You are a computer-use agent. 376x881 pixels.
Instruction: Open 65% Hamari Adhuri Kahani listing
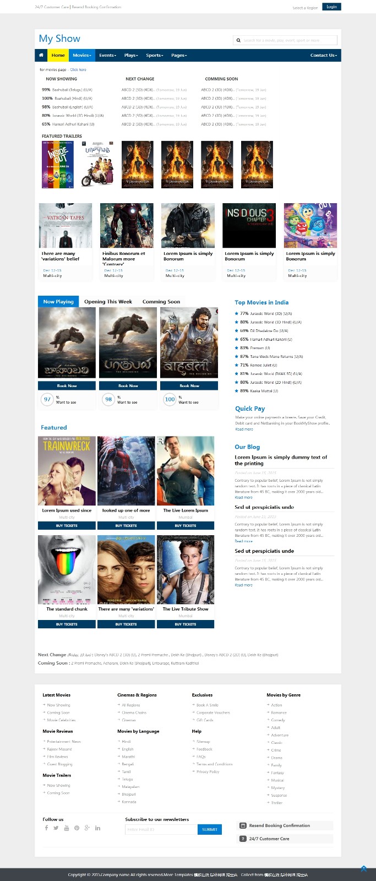click(68, 124)
